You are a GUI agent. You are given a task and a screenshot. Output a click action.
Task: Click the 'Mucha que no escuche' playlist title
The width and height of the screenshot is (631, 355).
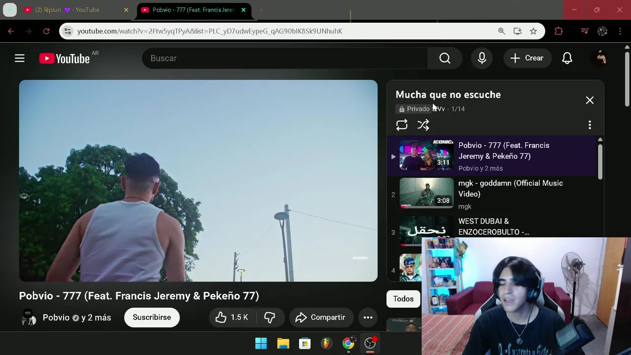[x=448, y=95]
